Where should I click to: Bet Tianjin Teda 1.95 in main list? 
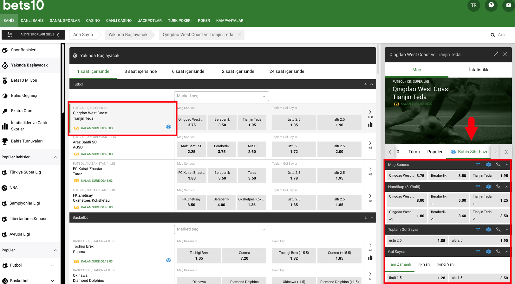[x=252, y=123]
